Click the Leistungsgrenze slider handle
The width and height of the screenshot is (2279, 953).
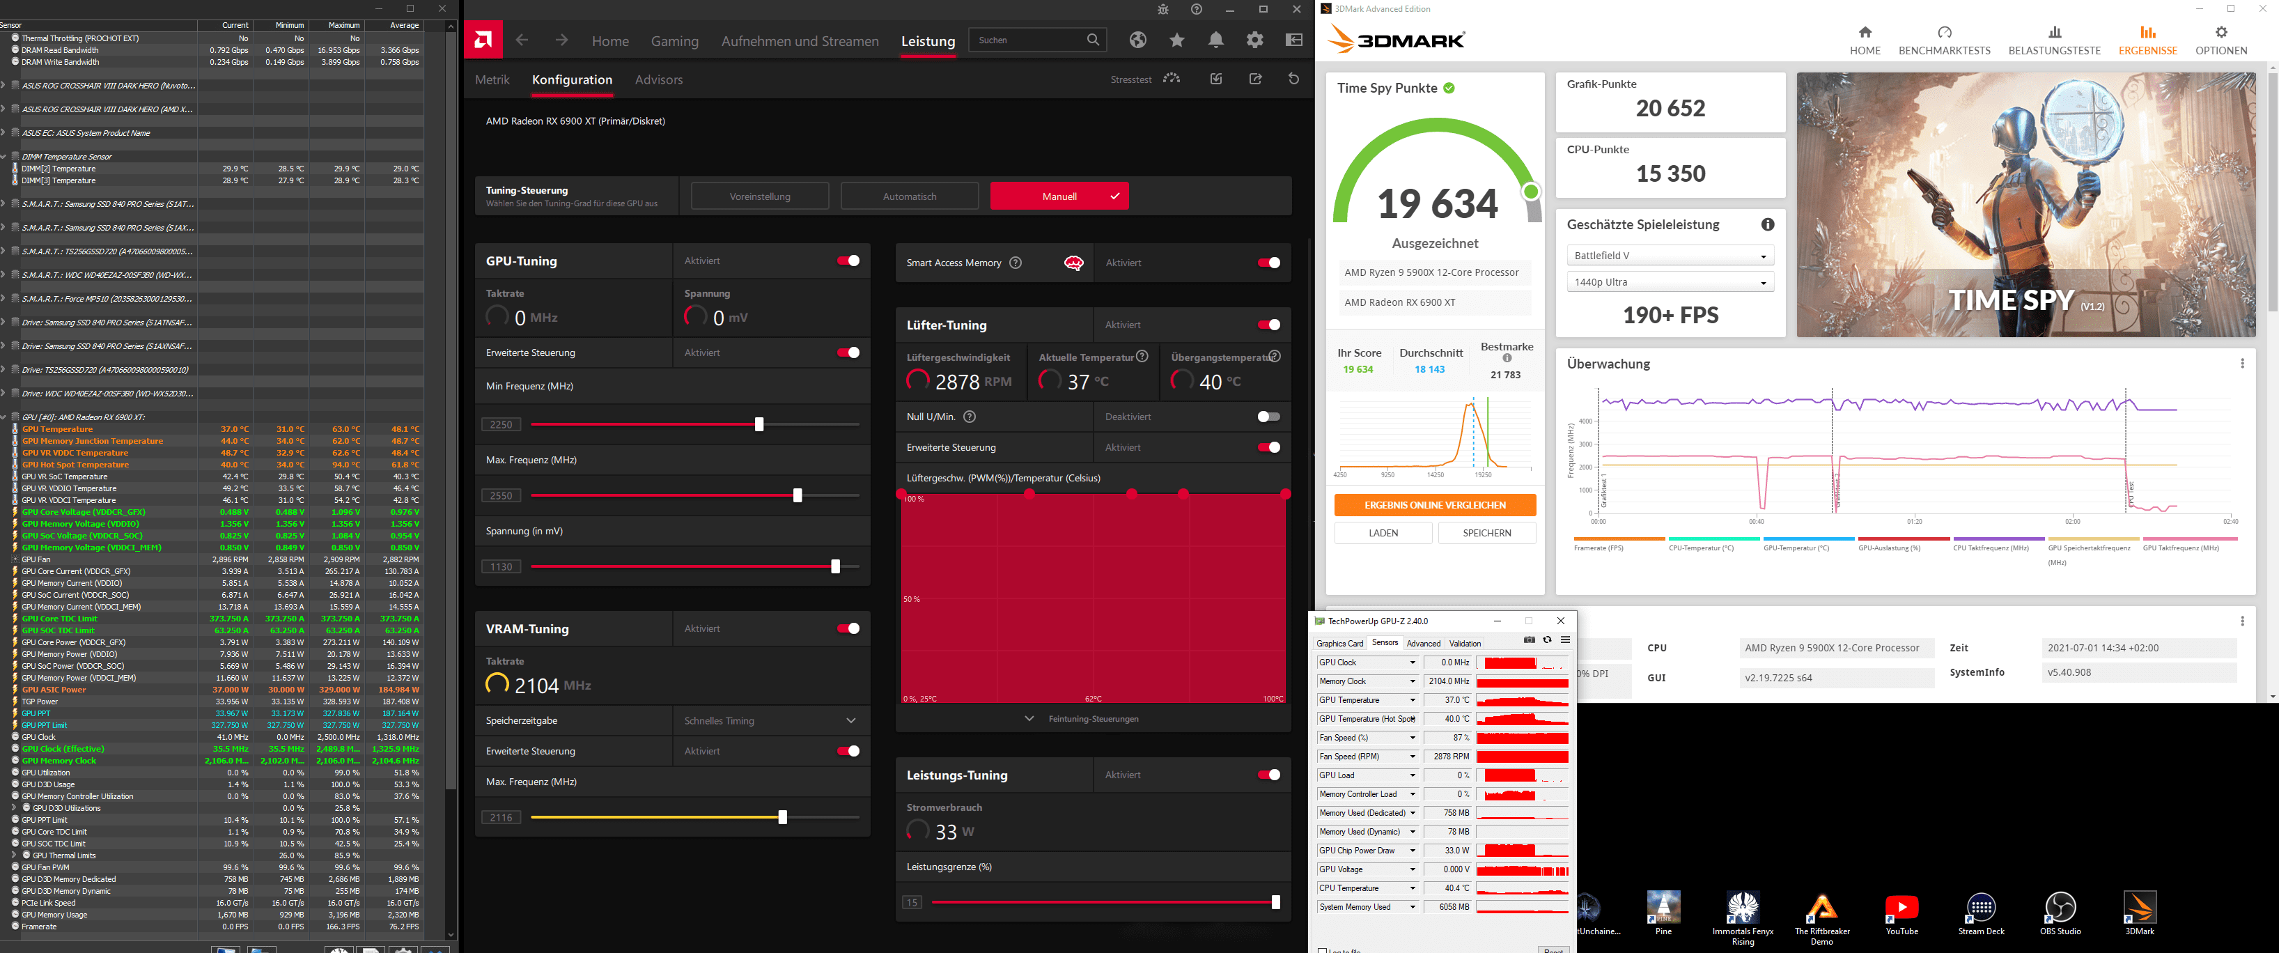[1275, 903]
